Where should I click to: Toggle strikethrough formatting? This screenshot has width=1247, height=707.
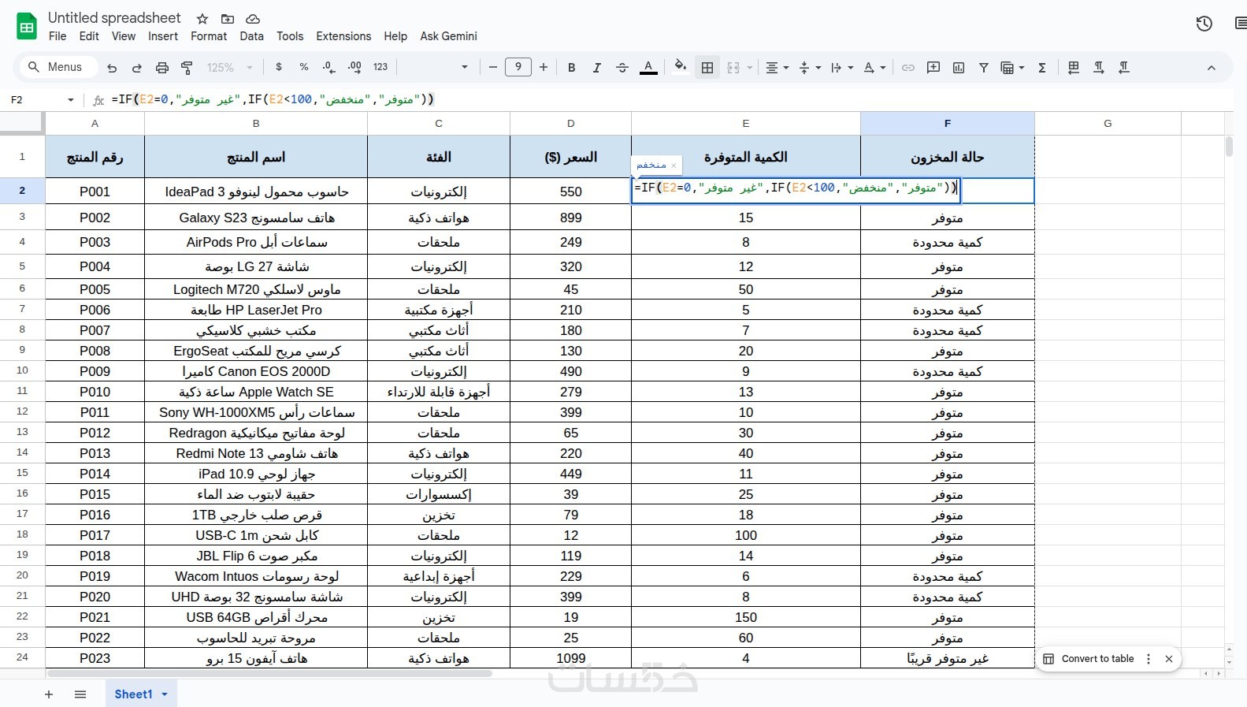622,68
